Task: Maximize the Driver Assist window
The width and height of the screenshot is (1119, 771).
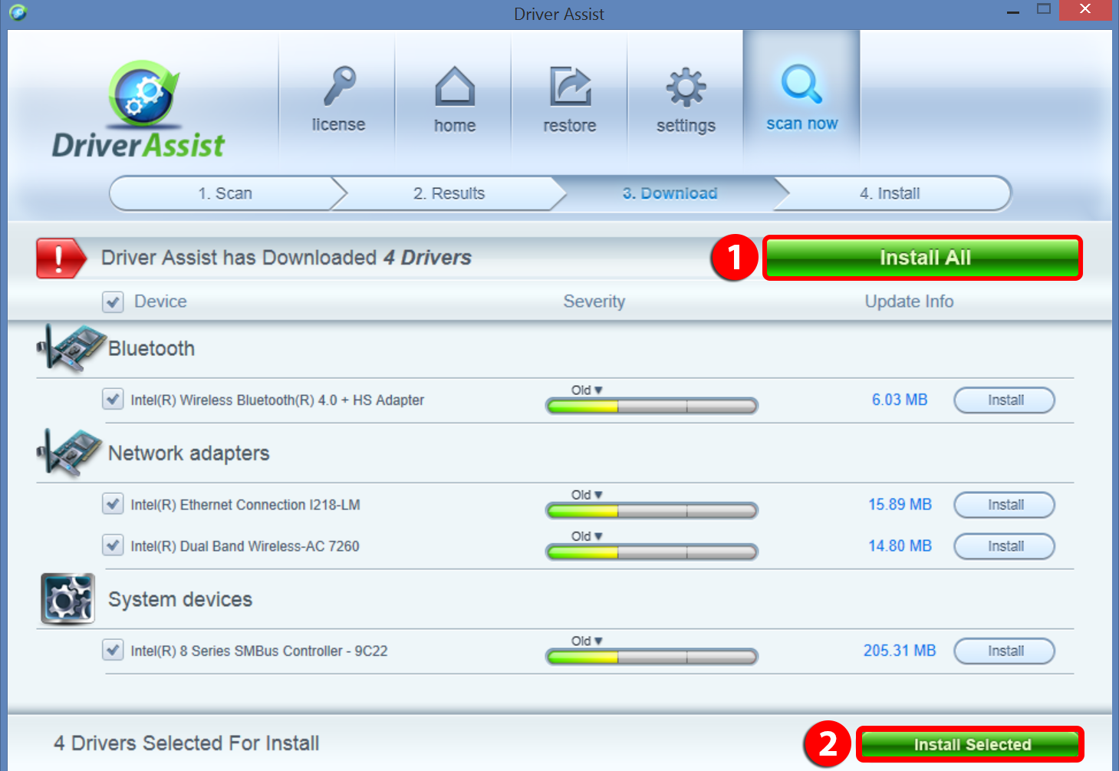Action: 1043,10
